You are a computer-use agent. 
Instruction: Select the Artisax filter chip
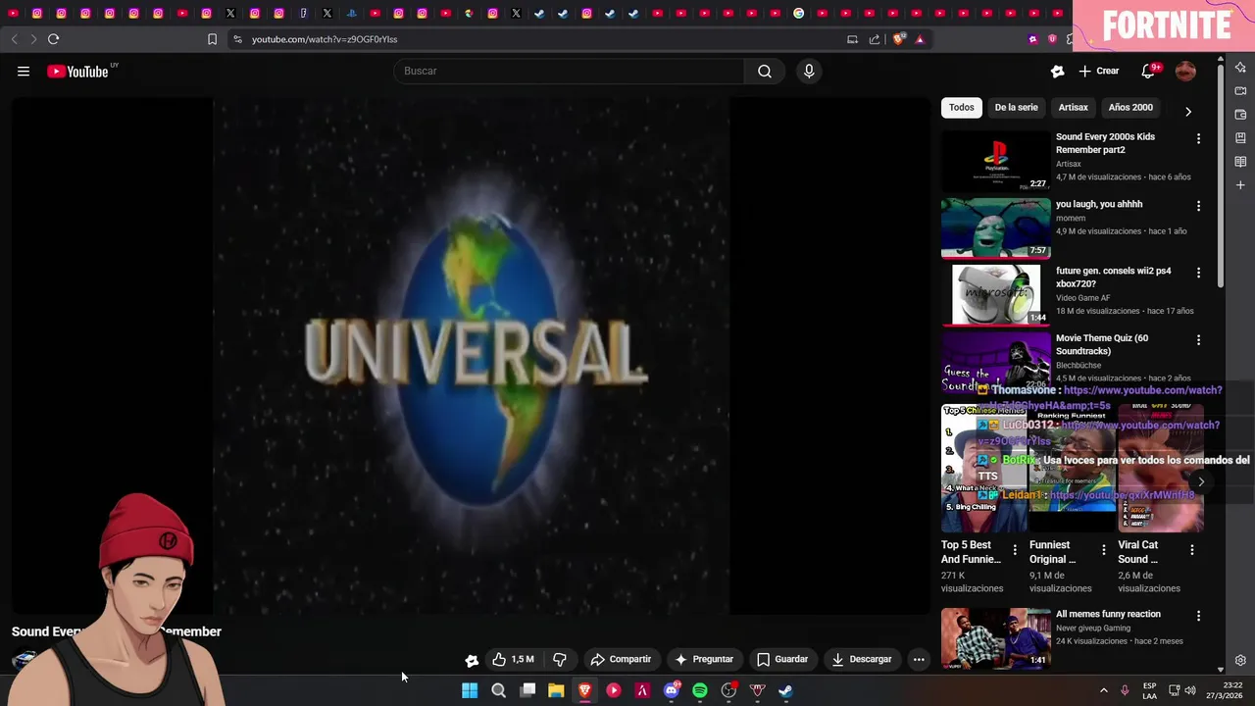[x=1073, y=108]
